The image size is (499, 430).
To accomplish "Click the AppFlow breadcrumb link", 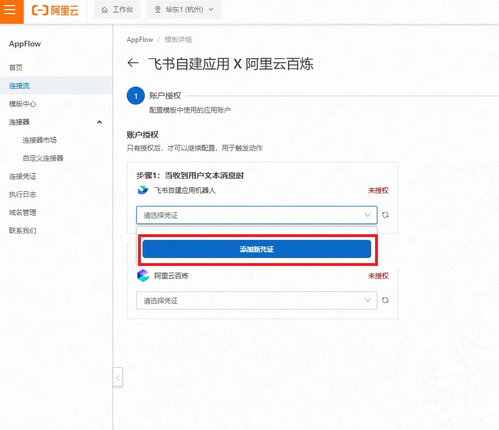I will tap(140, 40).
